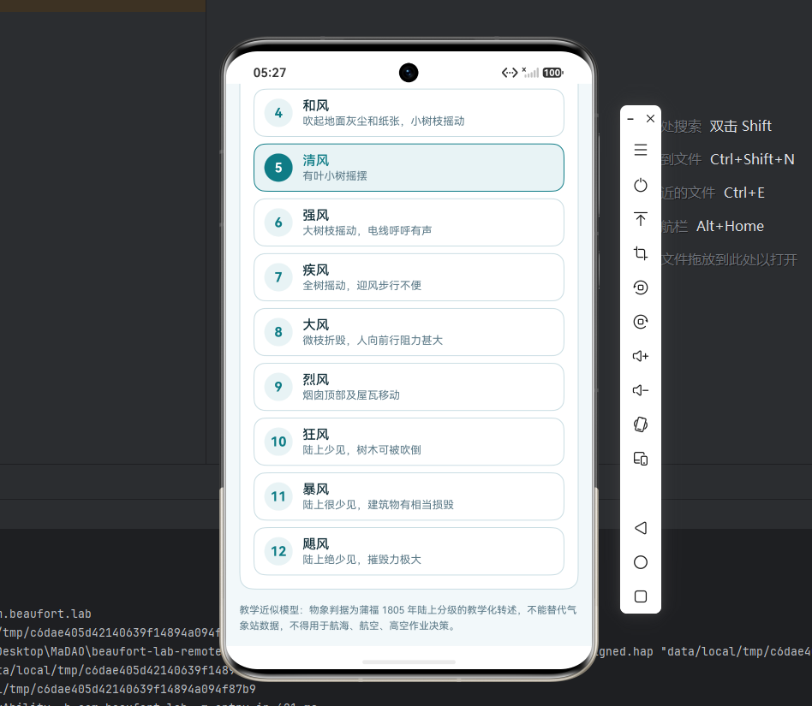
Task: Open the emulator toolbar hamburger menu
Action: [641, 150]
